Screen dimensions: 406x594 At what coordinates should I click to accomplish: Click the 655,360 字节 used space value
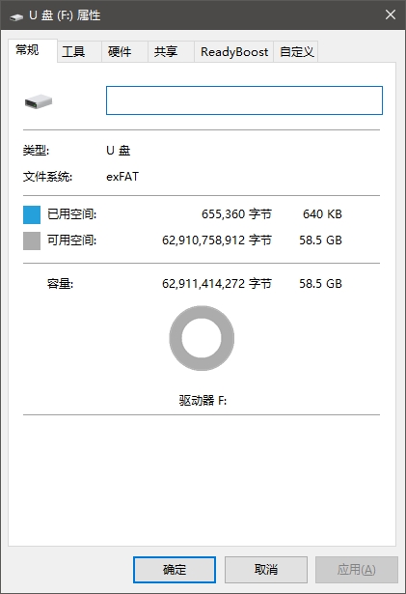[x=236, y=214]
